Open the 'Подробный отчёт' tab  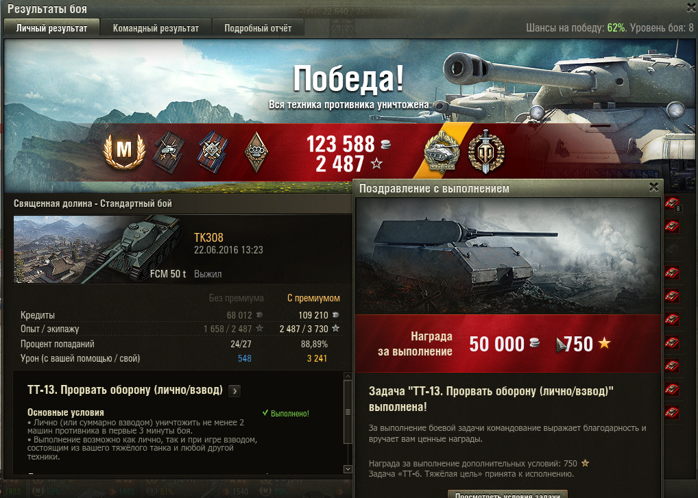click(258, 28)
